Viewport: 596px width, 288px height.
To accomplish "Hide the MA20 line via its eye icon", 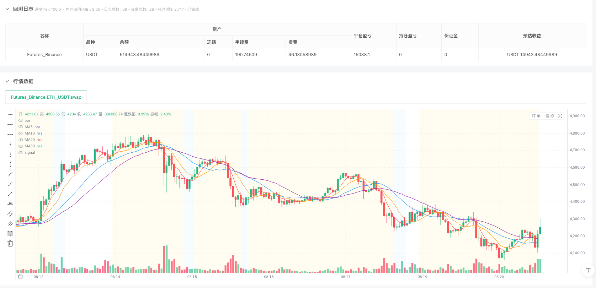I will (21, 140).
